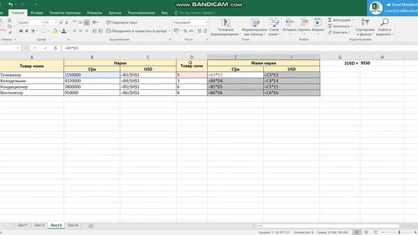Viewport: 418px width, 235px height.
Task: Click the comma style 000 icon
Action: click(x=191, y=31)
